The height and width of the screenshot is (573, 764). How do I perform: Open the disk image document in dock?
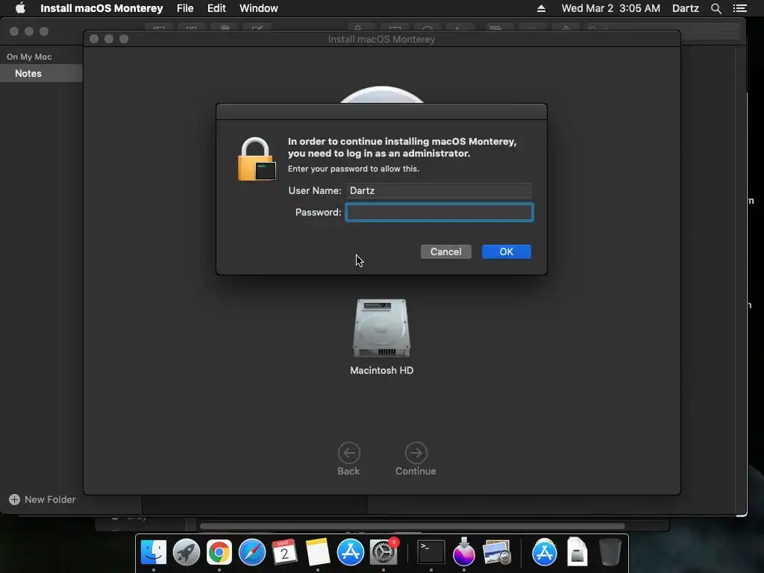pyautogui.click(x=577, y=551)
